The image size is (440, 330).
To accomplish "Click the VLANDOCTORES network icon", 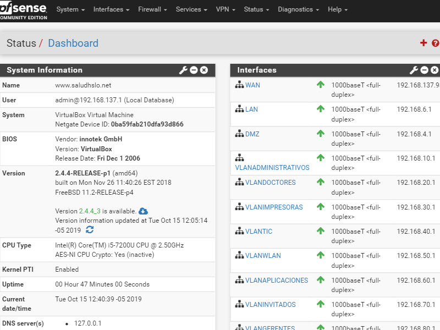I will (239, 182).
